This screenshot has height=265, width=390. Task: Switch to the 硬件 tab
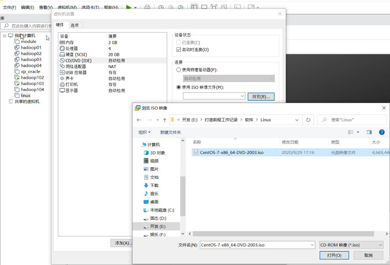coord(60,25)
